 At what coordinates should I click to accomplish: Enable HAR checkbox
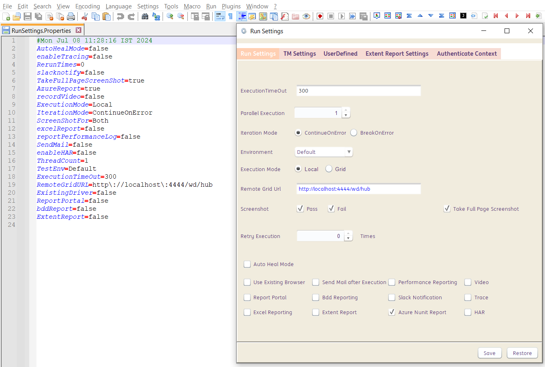tap(468, 312)
